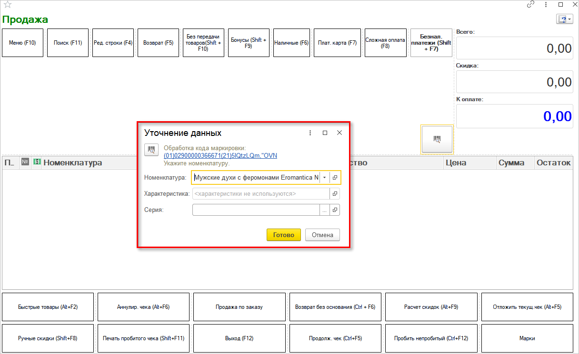Click barcode scan button near totals
This screenshot has height=354, width=579.
437,139
